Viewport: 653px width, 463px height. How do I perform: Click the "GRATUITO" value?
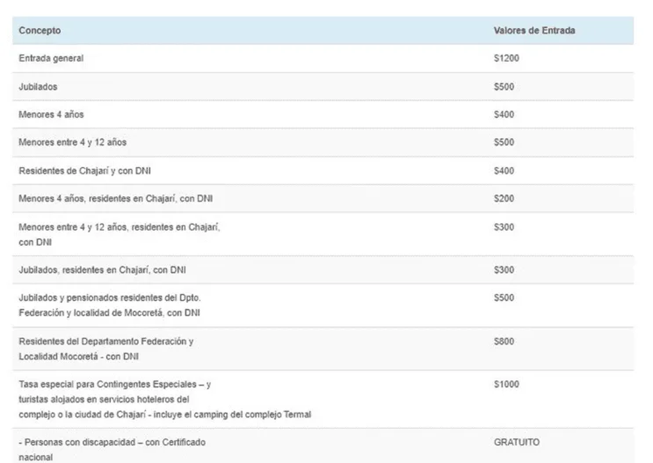(x=516, y=442)
